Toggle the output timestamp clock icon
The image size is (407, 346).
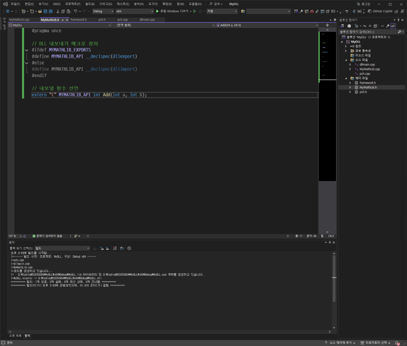[129, 248]
